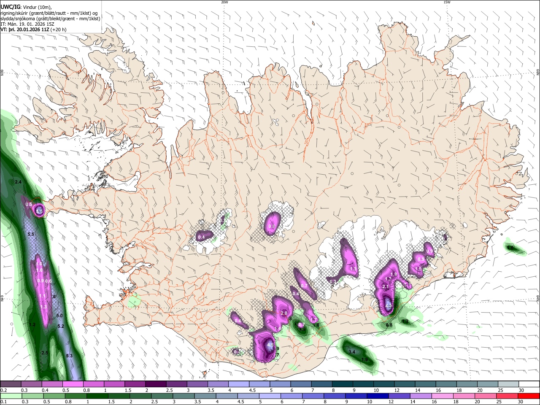Select top-row legend swatch between 8 and 9

click(343, 384)
